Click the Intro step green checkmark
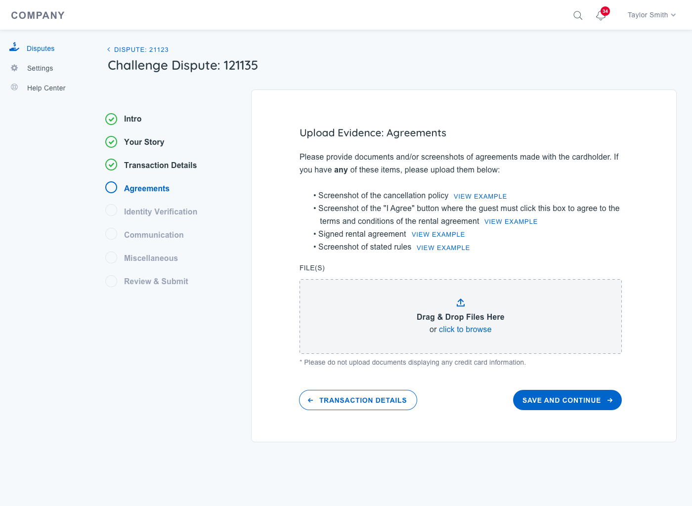This screenshot has height=506, width=692. (x=111, y=119)
